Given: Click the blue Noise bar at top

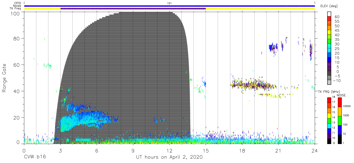Looking at the screenshot, I should 170,6.
